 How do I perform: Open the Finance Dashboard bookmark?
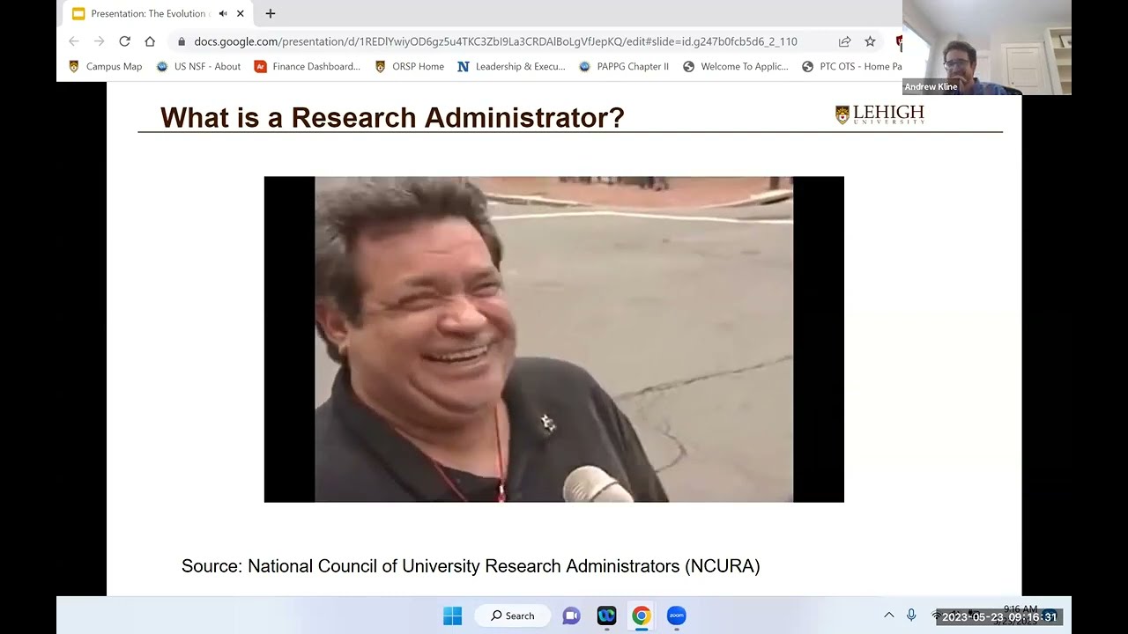click(x=307, y=66)
